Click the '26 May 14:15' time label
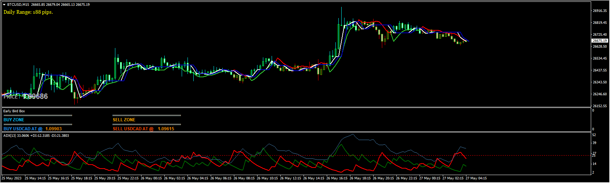This screenshot has width=610, height=183. click(314, 178)
